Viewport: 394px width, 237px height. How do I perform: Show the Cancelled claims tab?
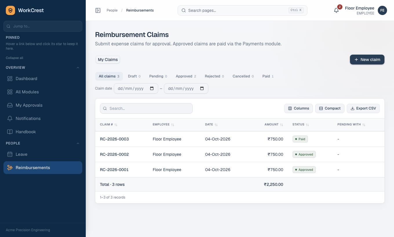point(243,76)
